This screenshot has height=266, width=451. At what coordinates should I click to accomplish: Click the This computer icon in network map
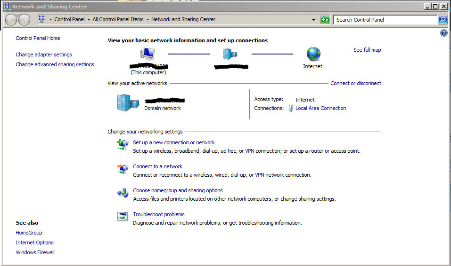pyautogui.click(x=148, y=54)
